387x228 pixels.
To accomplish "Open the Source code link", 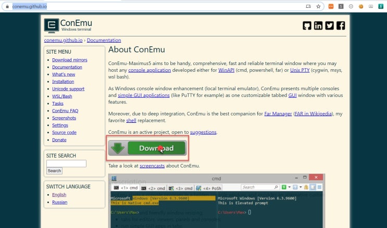I will click(64, 133).
